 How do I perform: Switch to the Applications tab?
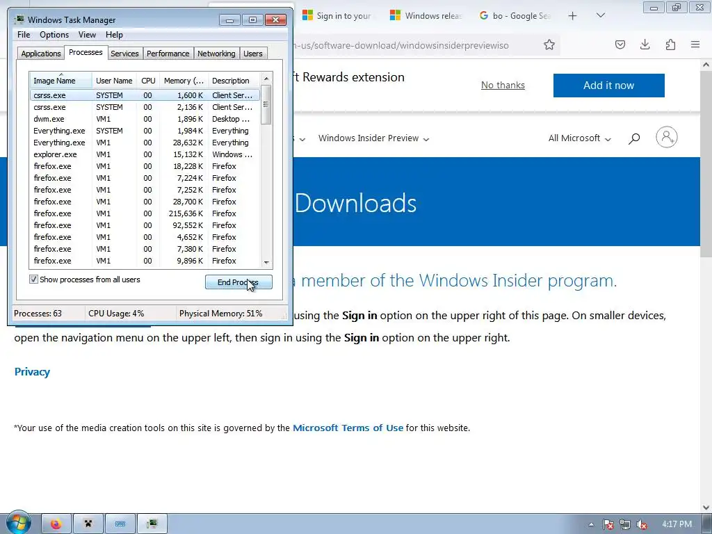(41, 54)
